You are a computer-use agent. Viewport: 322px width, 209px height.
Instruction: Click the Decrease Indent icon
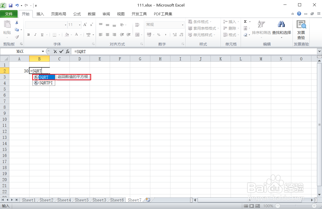click(x=122, y=35)
